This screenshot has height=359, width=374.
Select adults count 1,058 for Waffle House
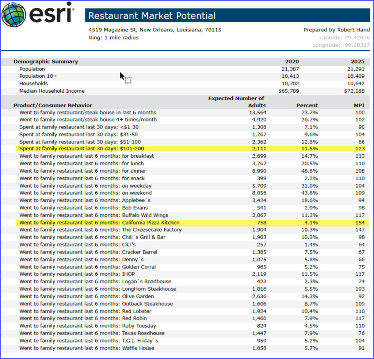(259, 348)
